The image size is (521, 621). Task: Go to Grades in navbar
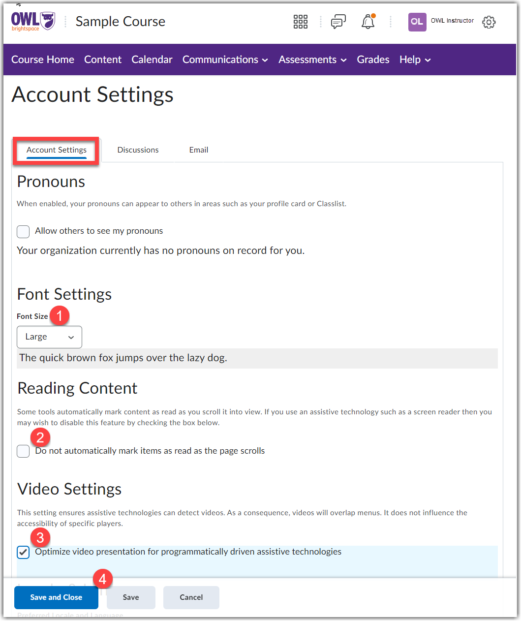373,60
